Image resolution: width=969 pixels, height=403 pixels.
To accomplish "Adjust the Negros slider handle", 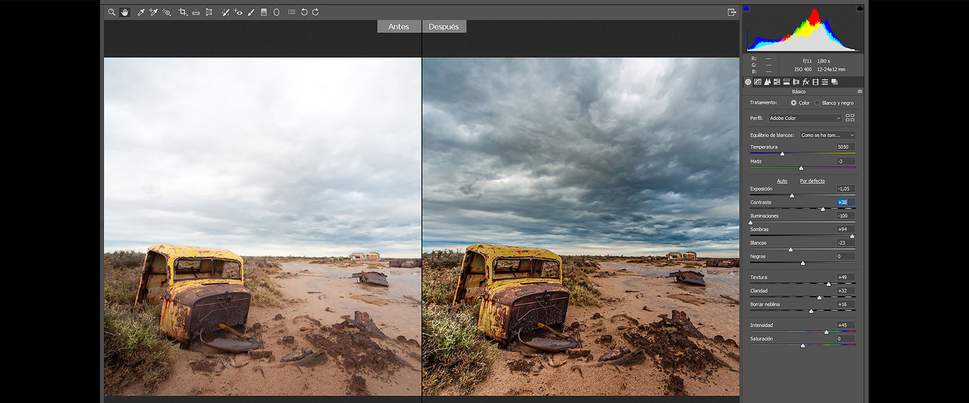I will [x=803, y=263].
